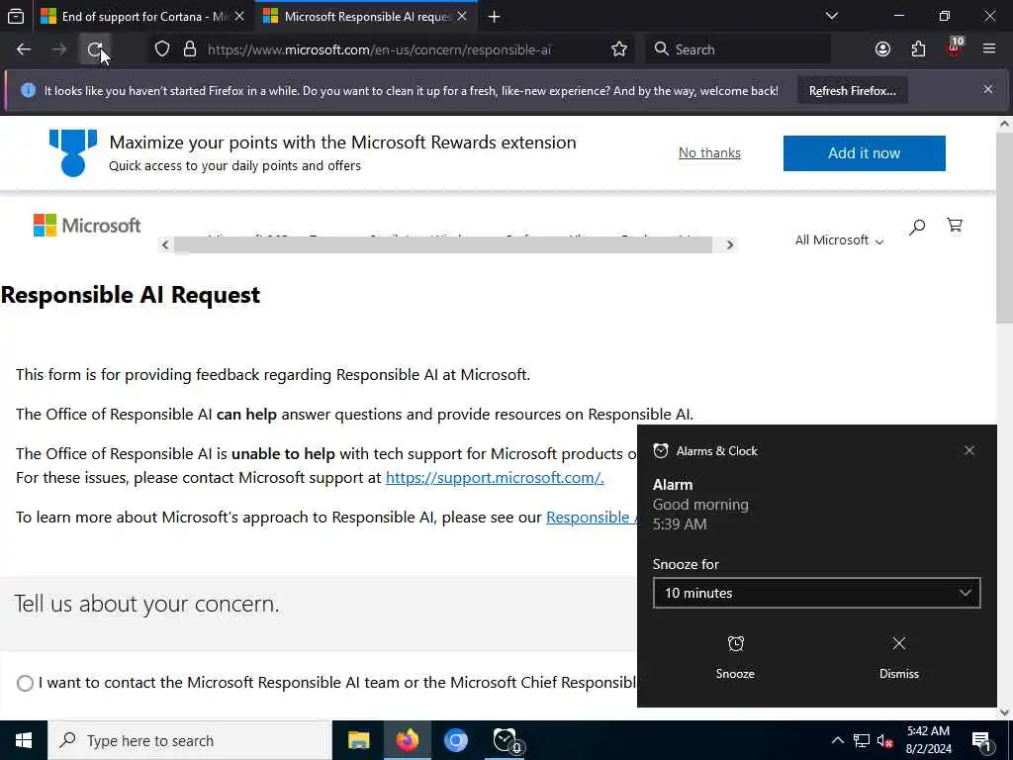This screenshot has width=1013, height=760.
Task: Click the page vertical scrollbar thumb
Action: click(1005, 229)
